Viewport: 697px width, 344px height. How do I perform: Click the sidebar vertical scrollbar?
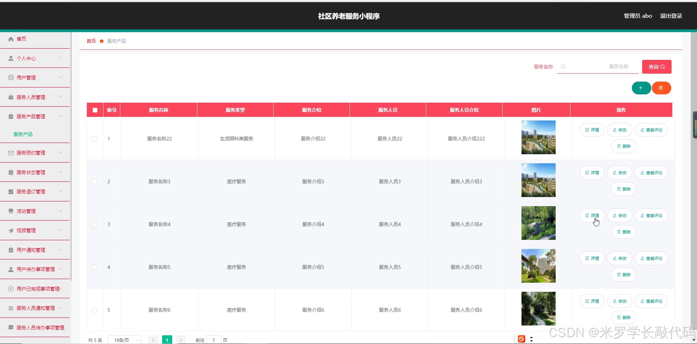[x=71, y=156]
